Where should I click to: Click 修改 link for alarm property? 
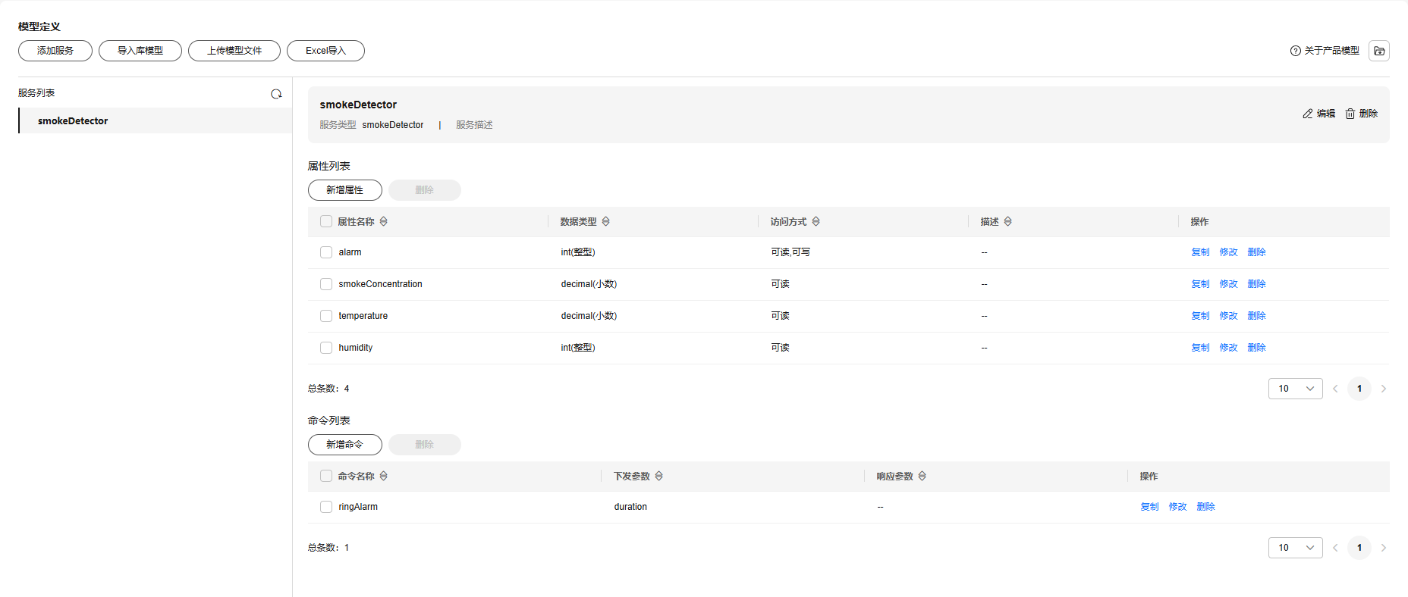(x=1228, y=252)
